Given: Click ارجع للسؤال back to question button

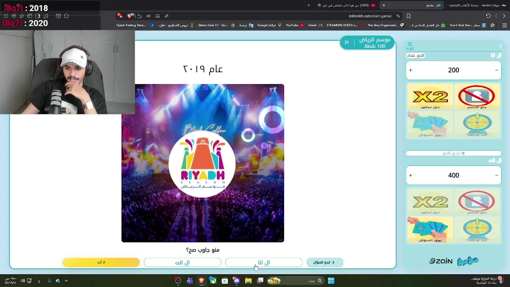Looking at the screenshot, I should pyautogui.click(x=325, y=262).
